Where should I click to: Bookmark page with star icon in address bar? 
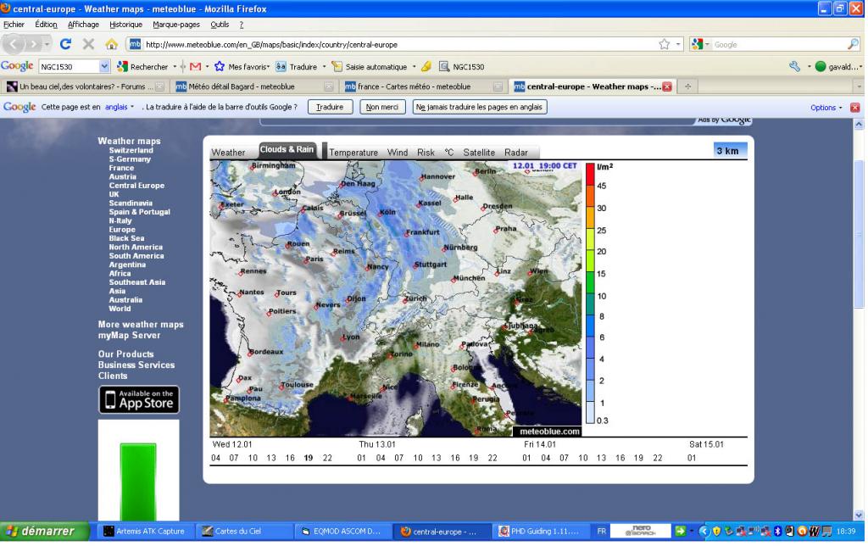tap(664, 44)
